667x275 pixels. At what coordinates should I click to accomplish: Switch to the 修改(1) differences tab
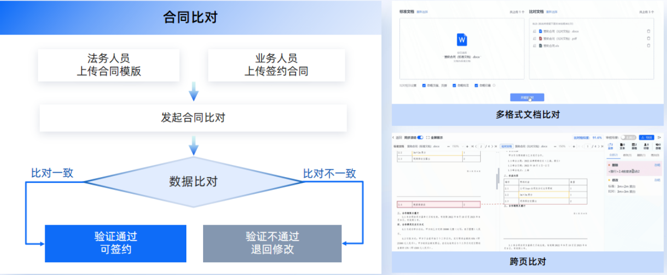[627, 155]
